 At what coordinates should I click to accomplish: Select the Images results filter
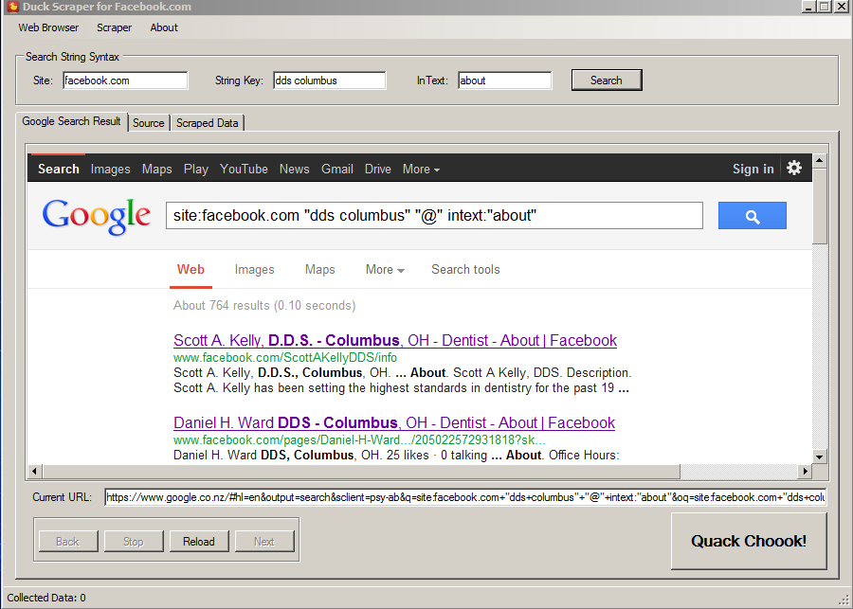(x=255, y=269)
